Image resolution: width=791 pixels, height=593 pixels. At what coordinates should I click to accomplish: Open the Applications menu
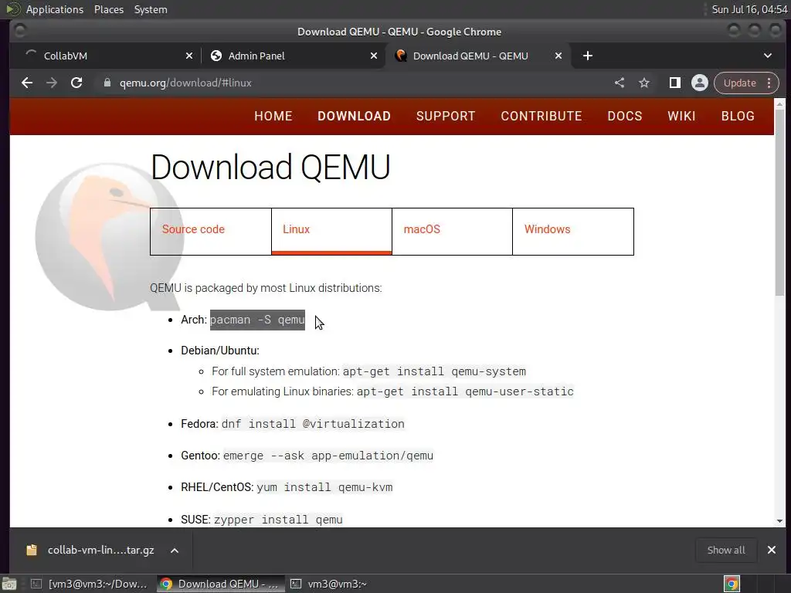coord(55,9)
